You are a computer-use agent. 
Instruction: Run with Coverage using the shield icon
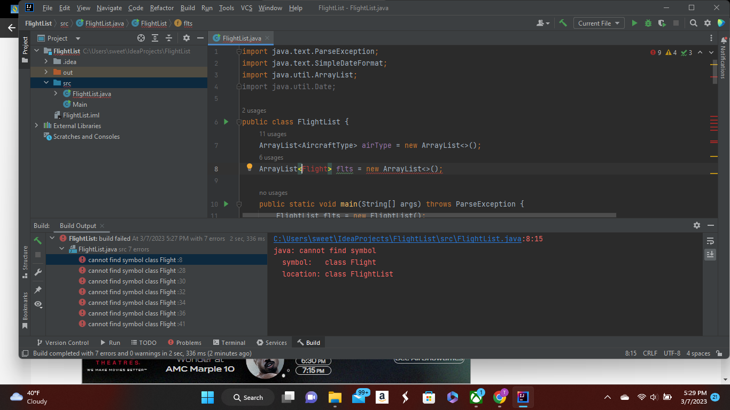pyautogui.click(x=661, y=23)
